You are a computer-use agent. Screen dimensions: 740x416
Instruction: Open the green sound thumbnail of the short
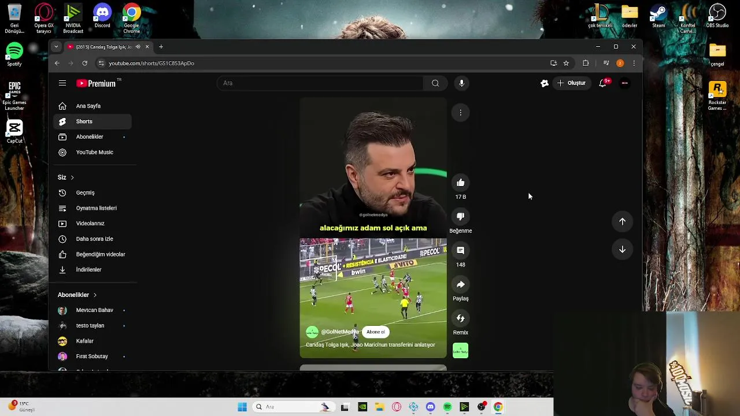click(x=461, y=351)
